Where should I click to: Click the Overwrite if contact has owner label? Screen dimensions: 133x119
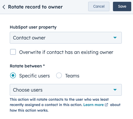coord(66,52)
